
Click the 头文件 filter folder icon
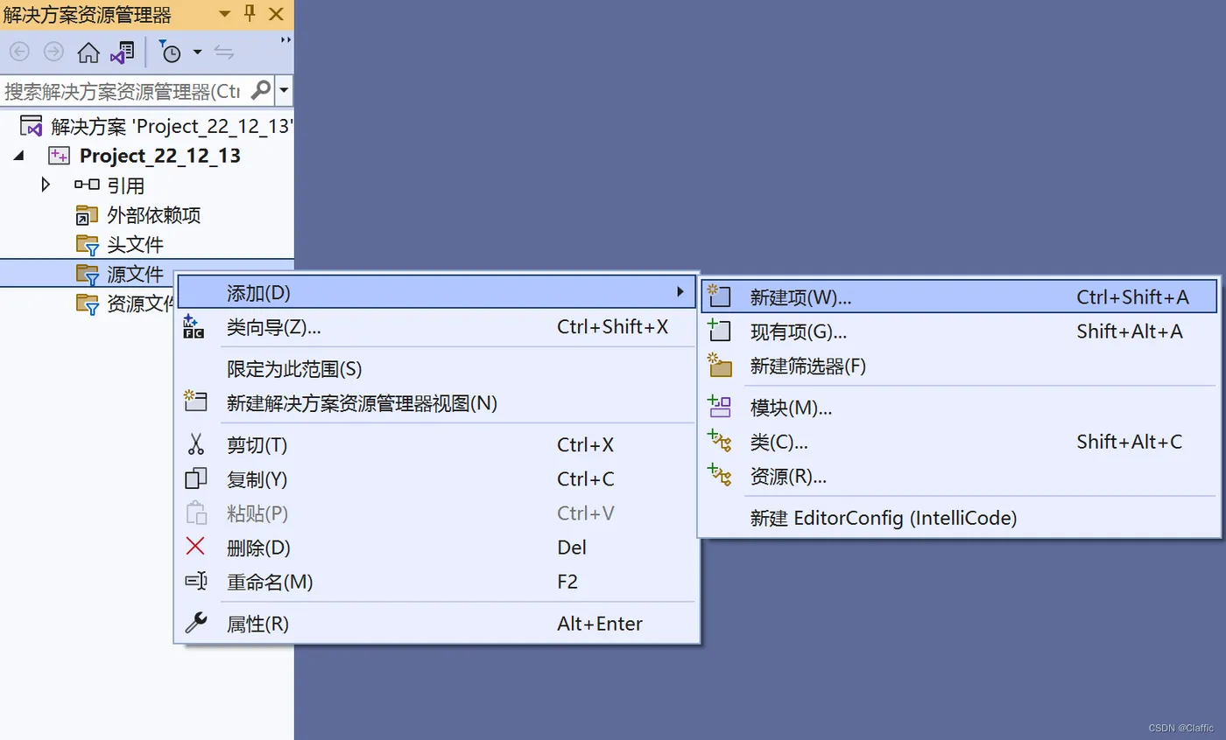[x=88, y=245]
